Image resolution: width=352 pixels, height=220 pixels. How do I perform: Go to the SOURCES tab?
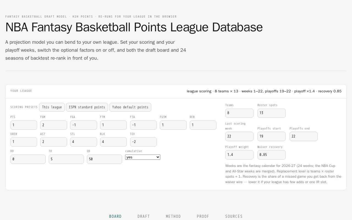pyautogui.click(x=234, y=216)
